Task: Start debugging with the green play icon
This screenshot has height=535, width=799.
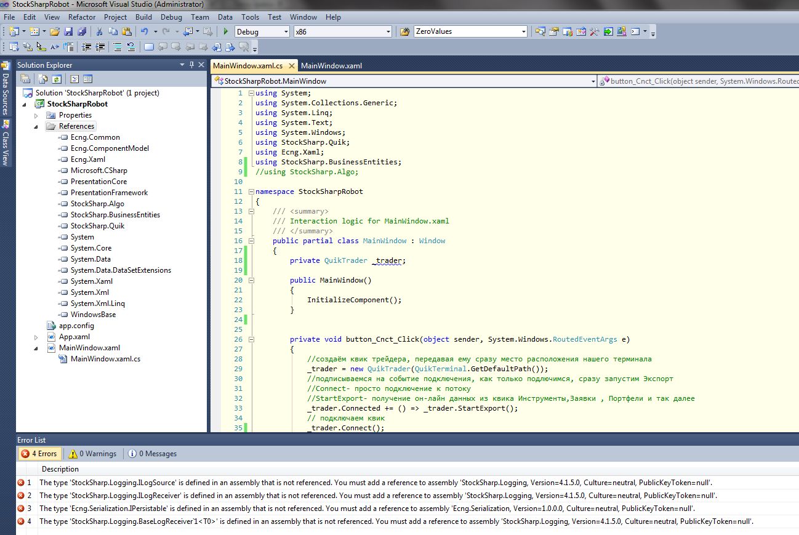Action: click(x=226, y=31)
